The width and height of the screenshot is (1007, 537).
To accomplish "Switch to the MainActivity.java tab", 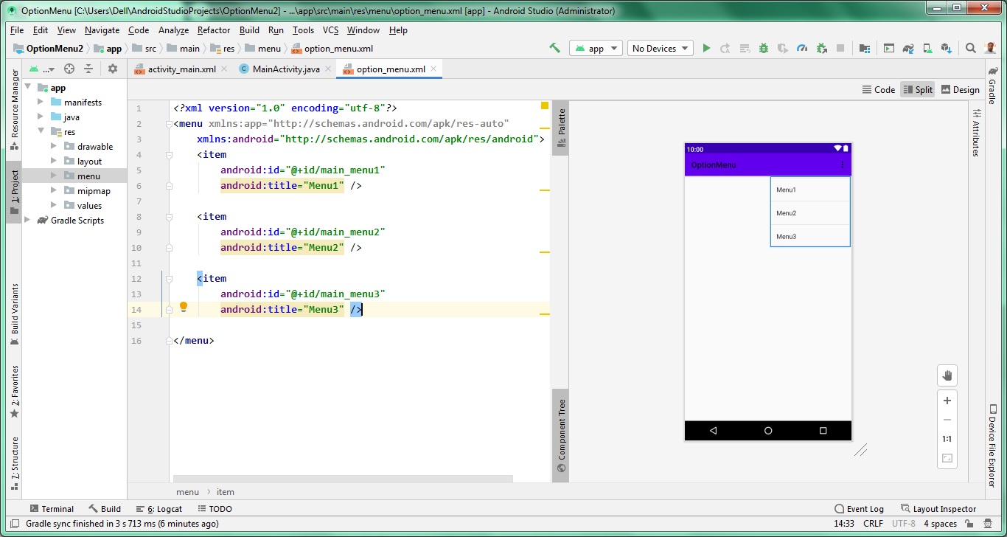I will (x=285, y=68).
